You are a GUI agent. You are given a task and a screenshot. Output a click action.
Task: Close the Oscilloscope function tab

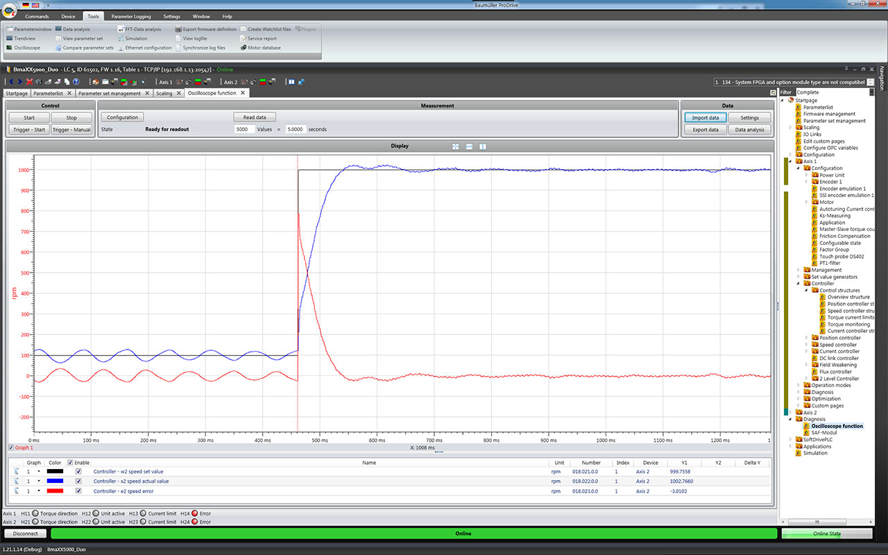click(x=242, y=93)
